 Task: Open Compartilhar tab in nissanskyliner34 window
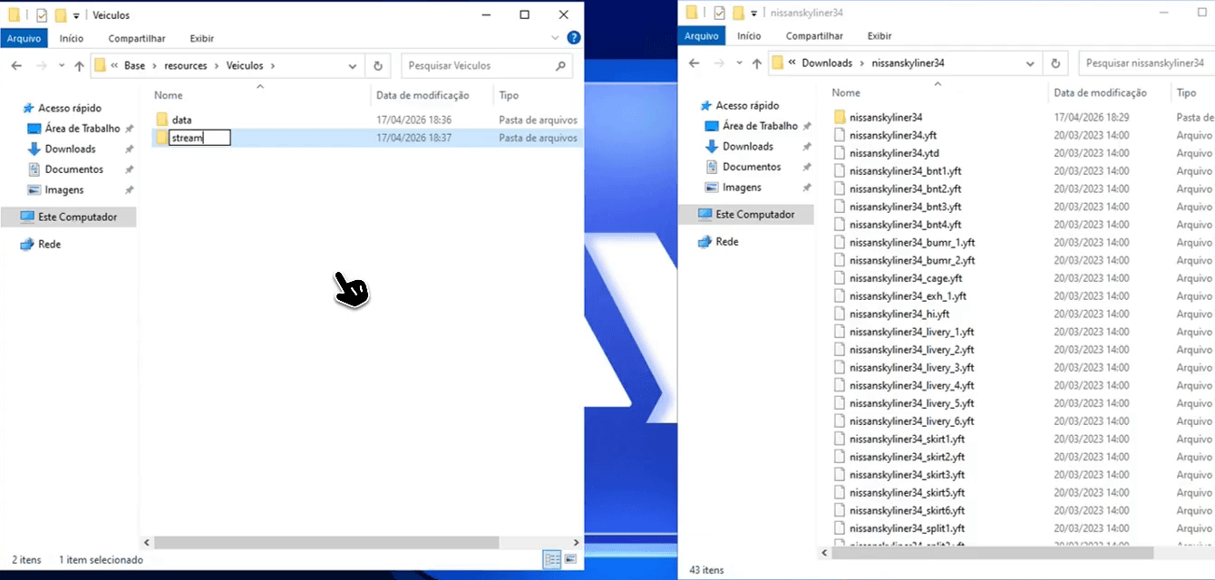(x=814, y=35)
